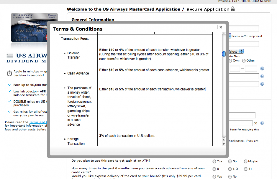Click checkmark icon beside Earn up to 40,000
The width and height of the screenshot is (277, 179).
10,85
